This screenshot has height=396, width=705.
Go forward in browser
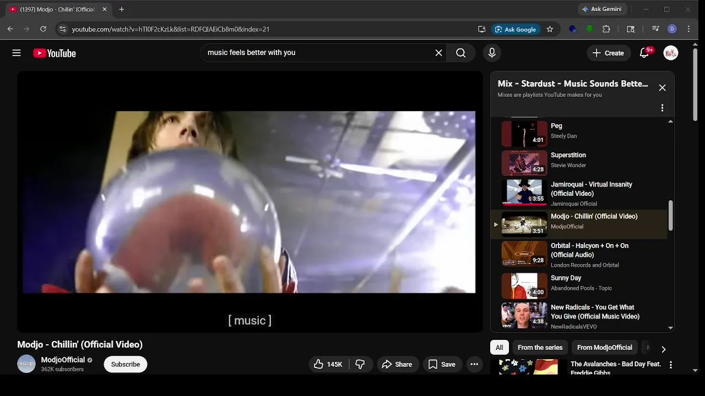tap(26, 29)
